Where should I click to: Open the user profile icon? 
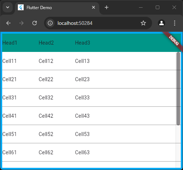[162, 23]
